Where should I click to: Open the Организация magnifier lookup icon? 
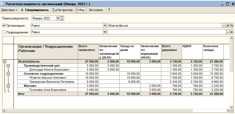tap(231, 26)
